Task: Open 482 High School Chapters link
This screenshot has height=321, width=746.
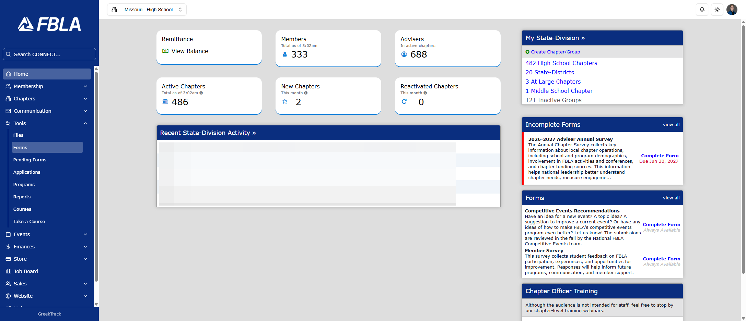Action: click(x=561, y=63)
